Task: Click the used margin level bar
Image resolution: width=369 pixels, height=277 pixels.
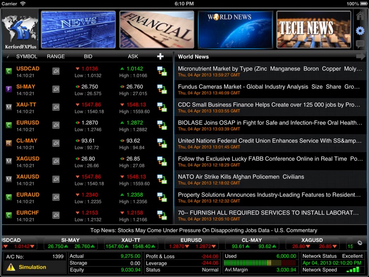Action: click(x=260, y=263)
